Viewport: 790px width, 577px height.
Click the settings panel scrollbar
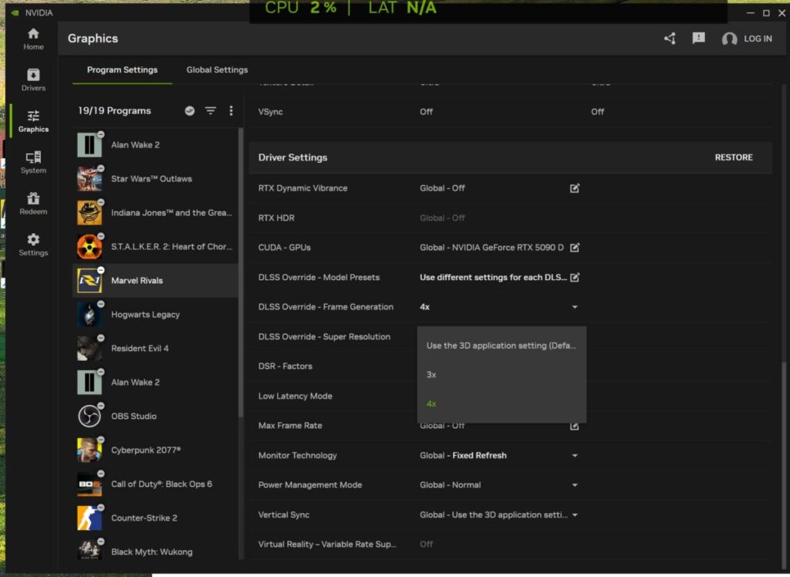(783, 464)
